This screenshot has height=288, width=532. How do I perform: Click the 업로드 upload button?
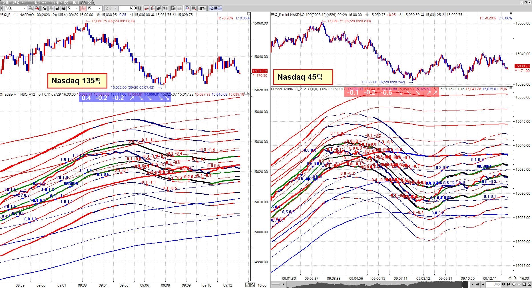point(216,8)
